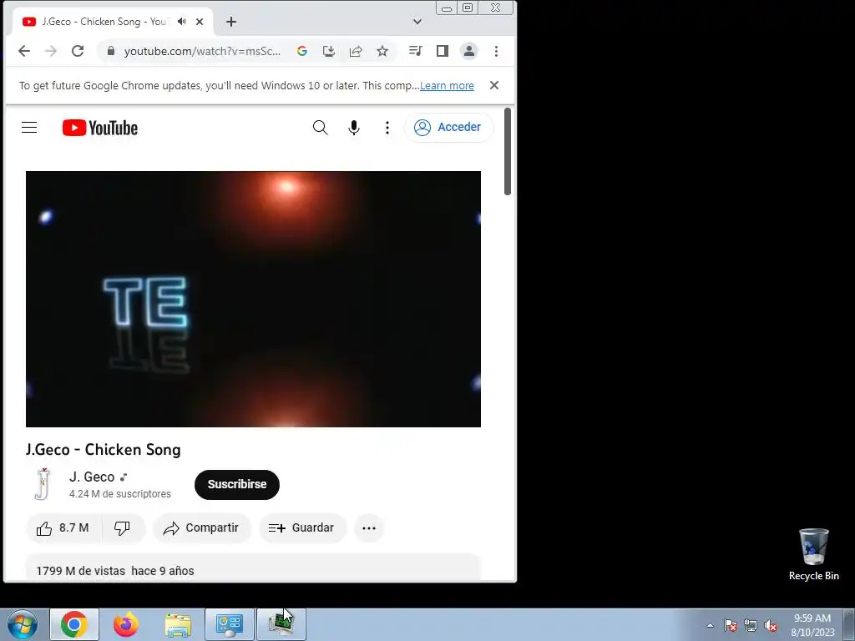This screenshot has width=855, height=641.
Task: Go back with the browser back arrow
Action: [x=24, y=51]
